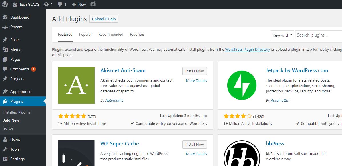Click the Upload Plugin button
This screenshot has height=166, width=342.
point(104,19)
